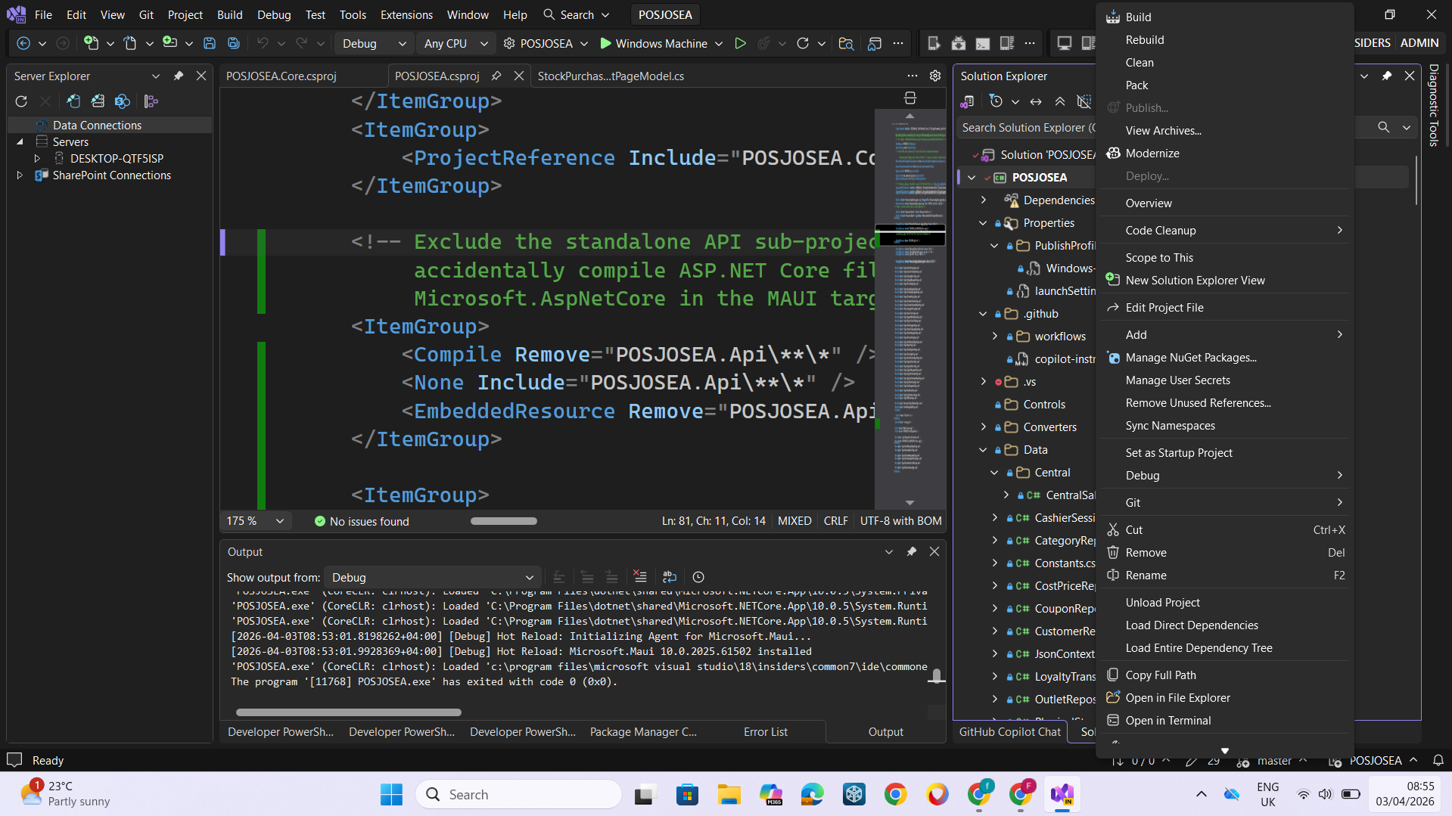Expand the SharePoint Connections tree node

[x=20, y=175]
